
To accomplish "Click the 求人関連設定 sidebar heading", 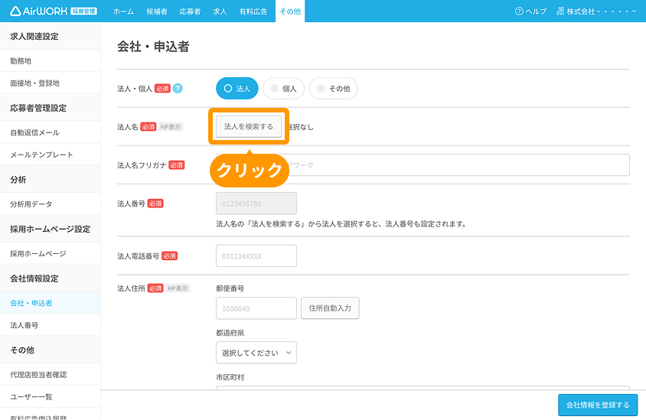I will click(x=34, y=36).
